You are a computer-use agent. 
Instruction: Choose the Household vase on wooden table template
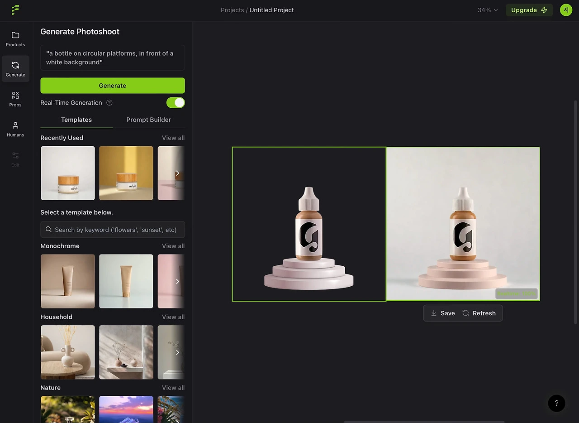68,352
